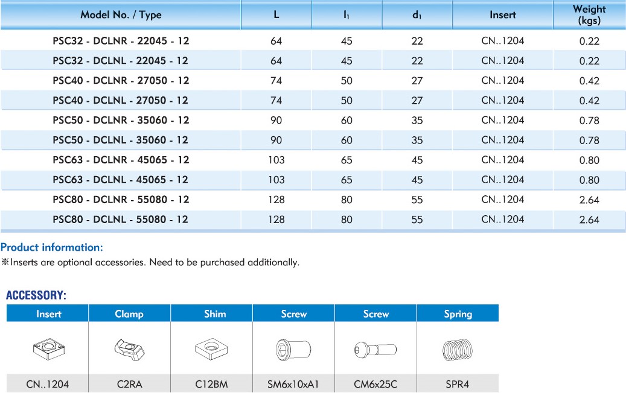Select row PSC40 - DCLNL - 27050 - 12
The image size is (626, 393).
pos(313,101)
